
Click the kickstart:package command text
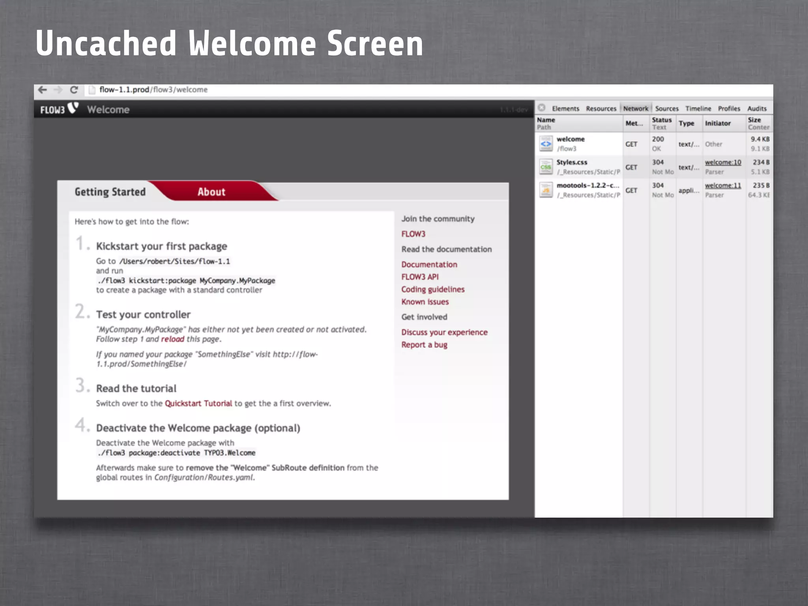[186, 281]
